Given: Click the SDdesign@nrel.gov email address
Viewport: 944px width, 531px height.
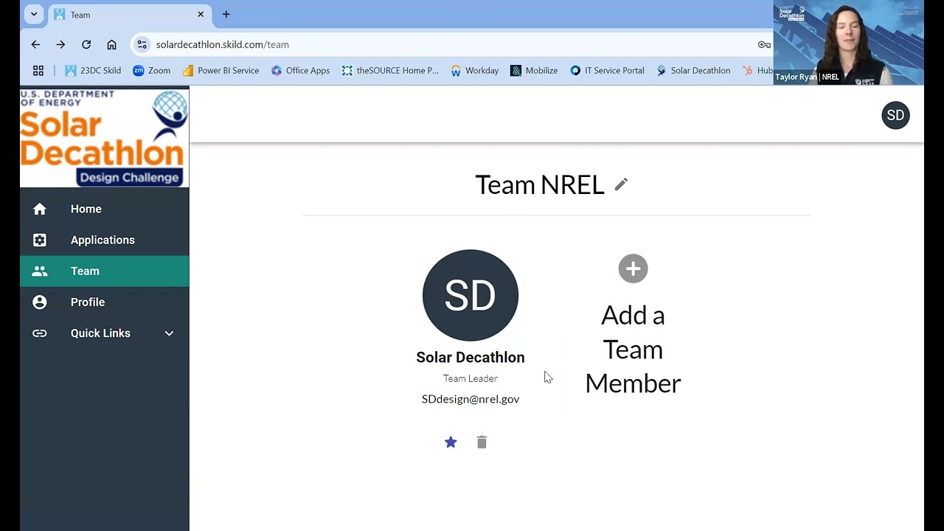Looking at the screenshot, I should [x=471, y=399].
